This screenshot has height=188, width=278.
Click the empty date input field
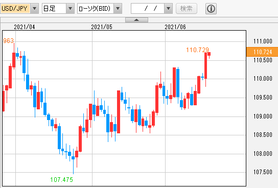tap(148, 9)
